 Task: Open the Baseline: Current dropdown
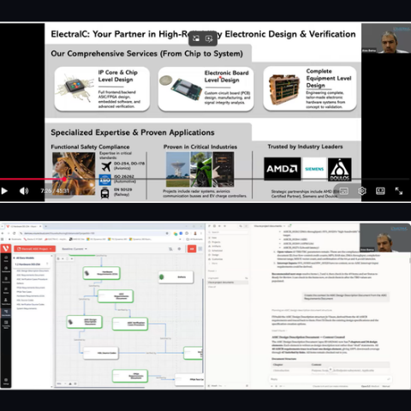[x=74, y=249]
